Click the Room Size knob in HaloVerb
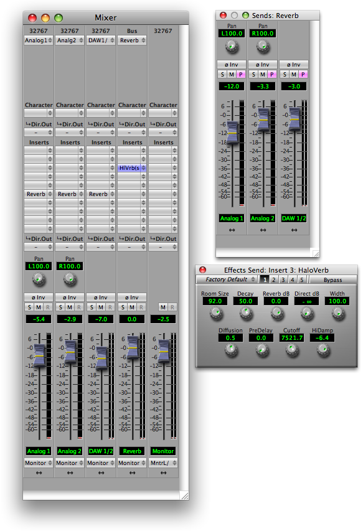 [215, 313]
